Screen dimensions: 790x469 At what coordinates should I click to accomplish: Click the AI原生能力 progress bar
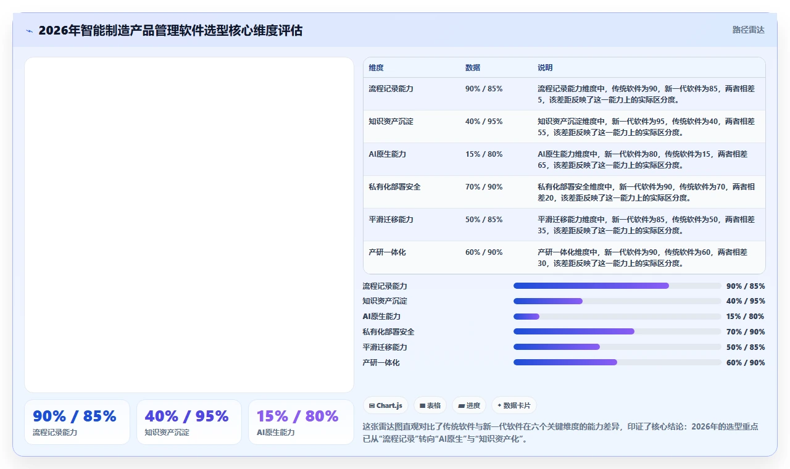click(x=617, y=317)
